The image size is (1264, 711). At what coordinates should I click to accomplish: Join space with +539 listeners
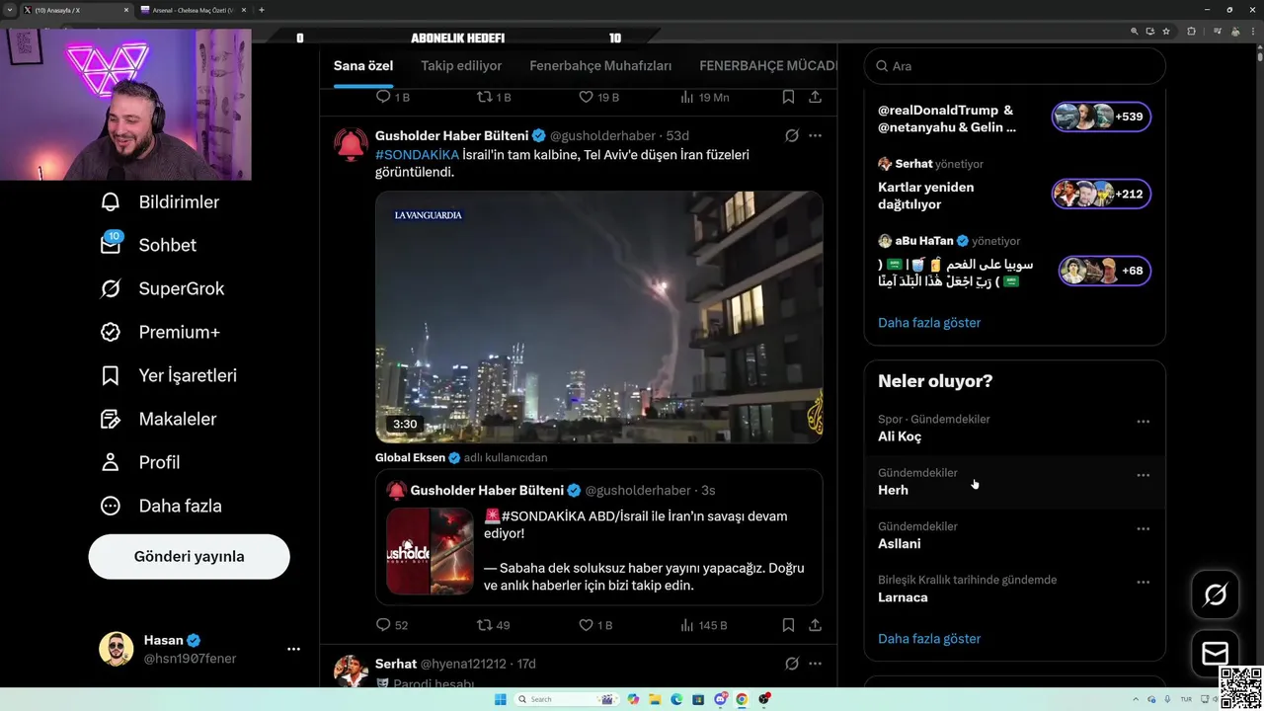pyautogui.click(x=1101, y=117)
